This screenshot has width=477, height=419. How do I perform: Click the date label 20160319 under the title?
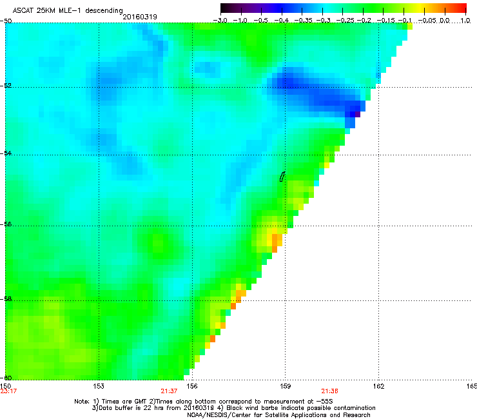(140, 17)
